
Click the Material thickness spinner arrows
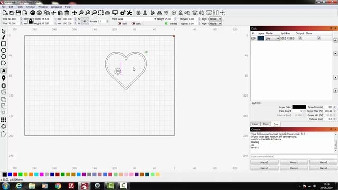pos(335,119)
